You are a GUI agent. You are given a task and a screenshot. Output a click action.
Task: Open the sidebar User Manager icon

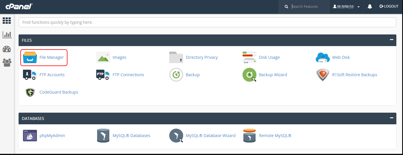click(7, 62)
